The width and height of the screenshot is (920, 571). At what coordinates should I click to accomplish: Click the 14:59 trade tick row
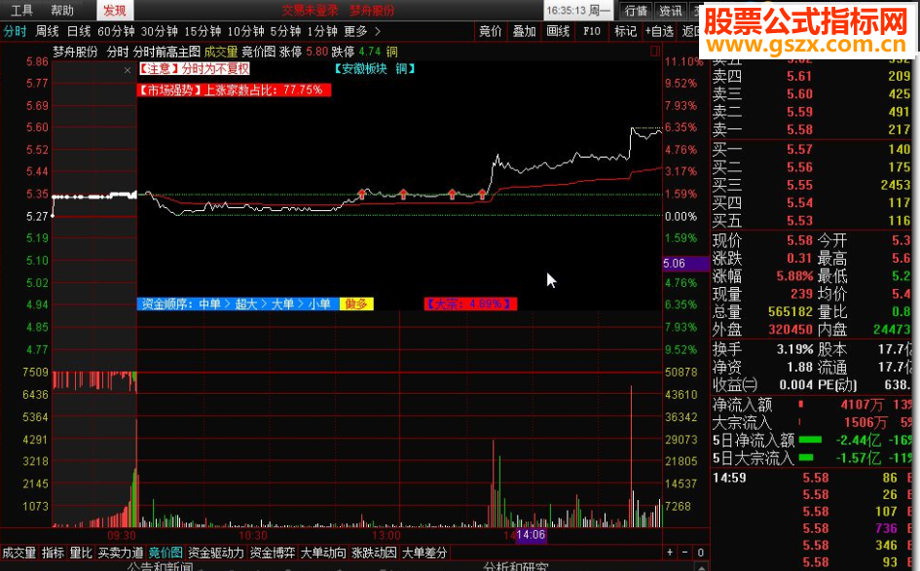pos(812,478)
